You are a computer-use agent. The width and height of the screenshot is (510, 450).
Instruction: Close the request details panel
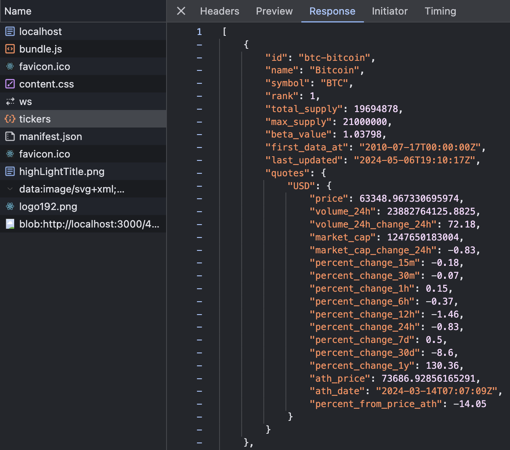[x=181, y=11]
